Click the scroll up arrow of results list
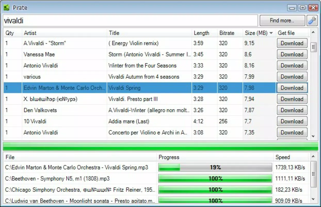The image size is (321, 207). [314, 32]
